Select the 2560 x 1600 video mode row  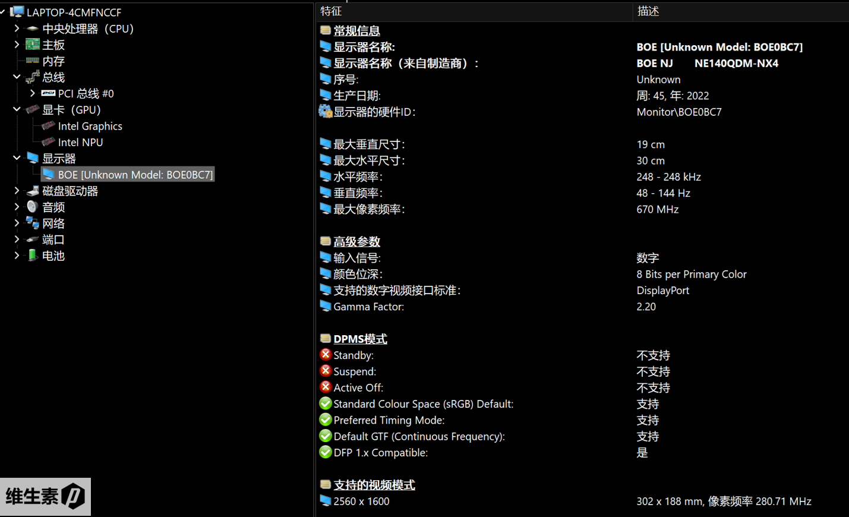point(361,501)
